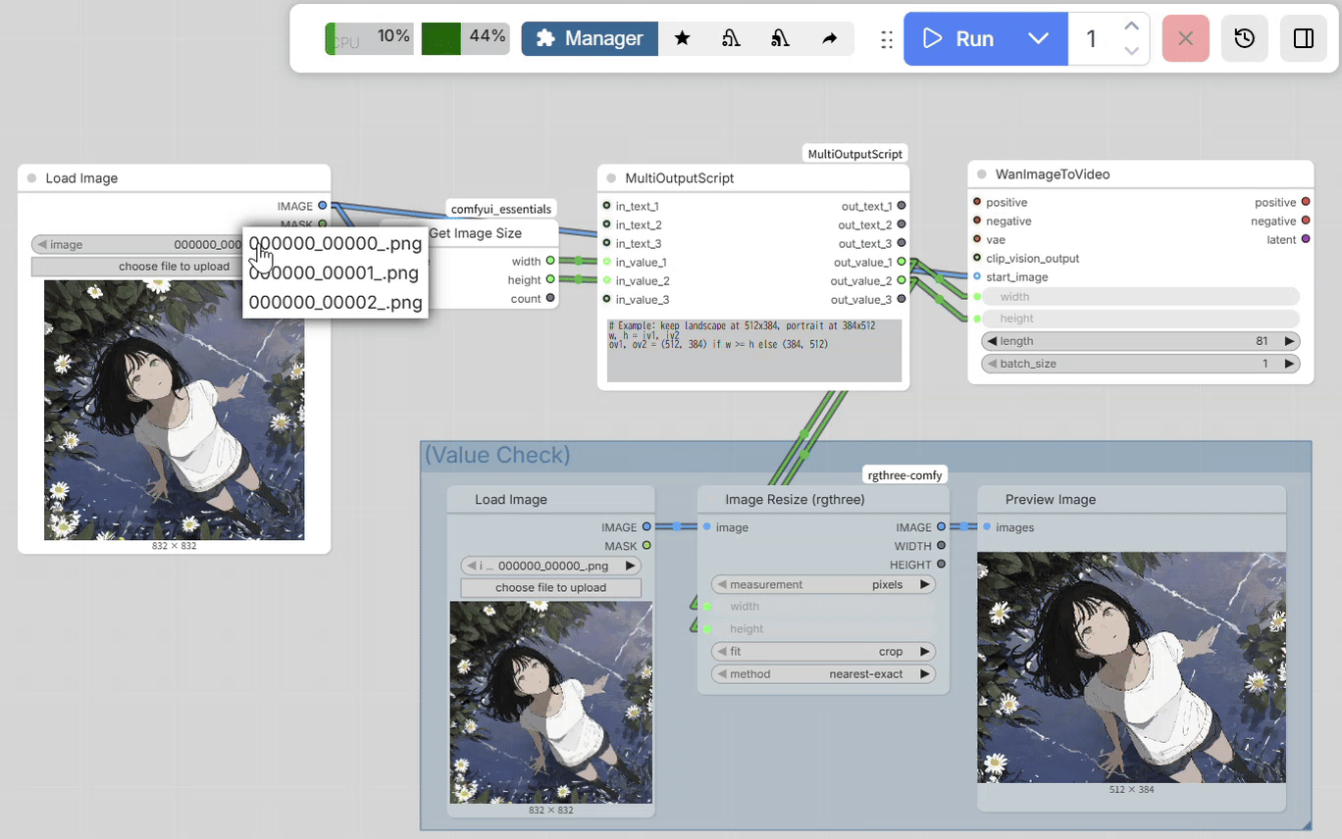Open the method nearest-exact selector
1342x839 pixels.
coord(823,673)
